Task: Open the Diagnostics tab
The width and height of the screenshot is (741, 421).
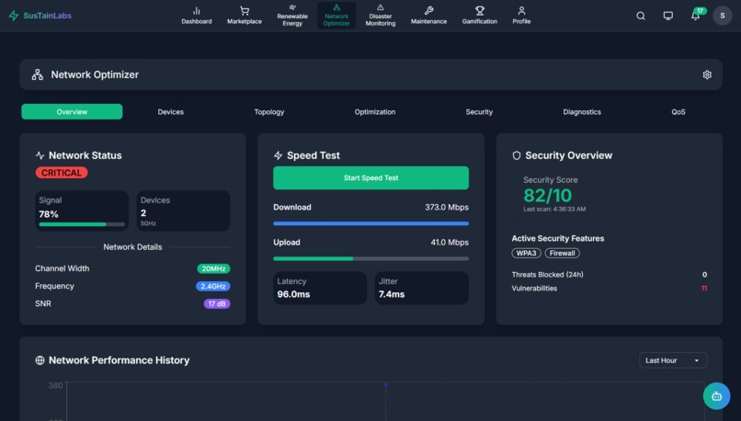Action: click(x=582, y=112)
